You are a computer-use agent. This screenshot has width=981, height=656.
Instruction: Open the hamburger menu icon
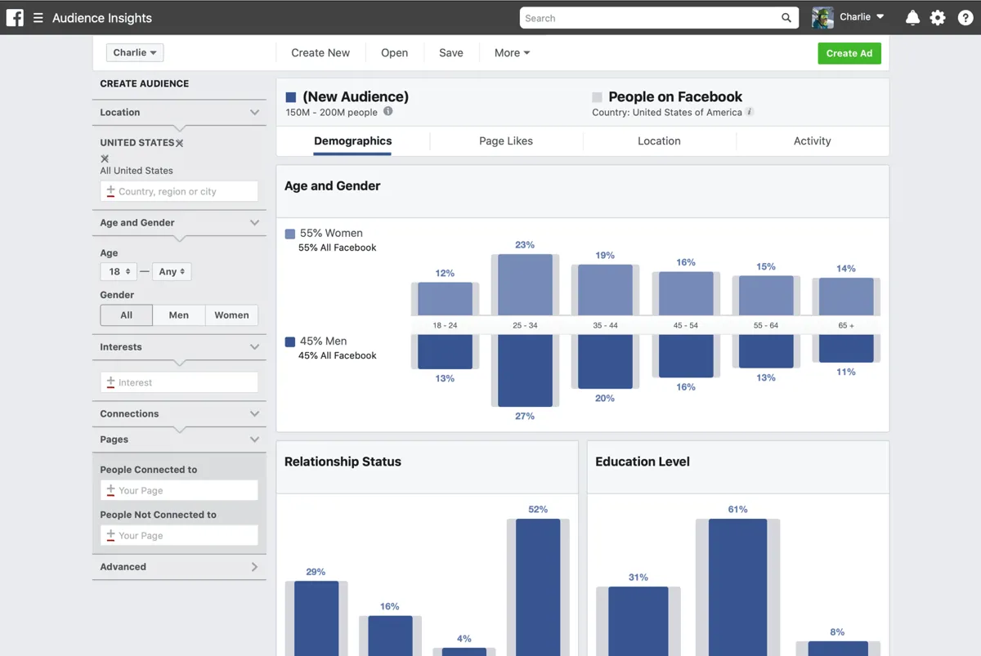38,17
